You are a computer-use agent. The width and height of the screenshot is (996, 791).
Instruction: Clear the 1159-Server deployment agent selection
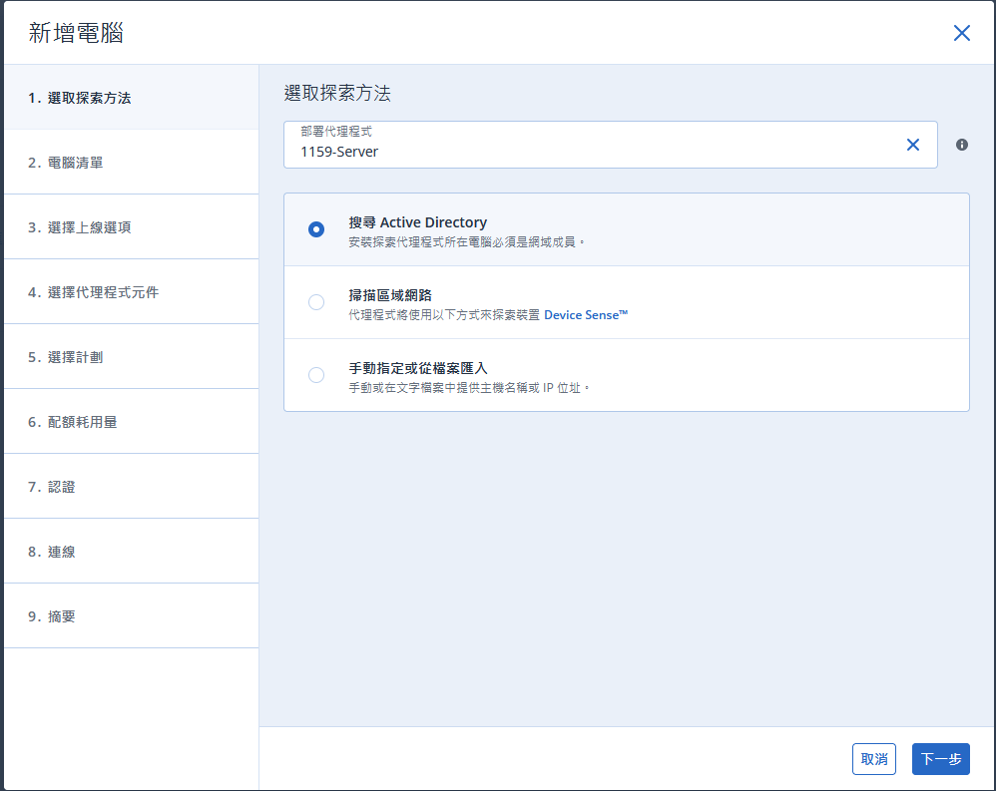tap(913, 145)
